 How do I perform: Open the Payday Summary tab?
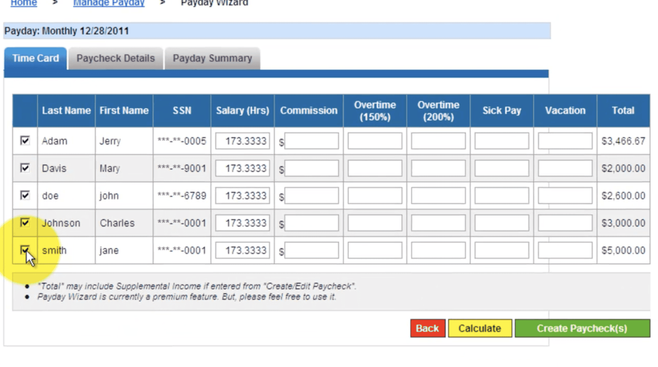click(x=212, y=58)
